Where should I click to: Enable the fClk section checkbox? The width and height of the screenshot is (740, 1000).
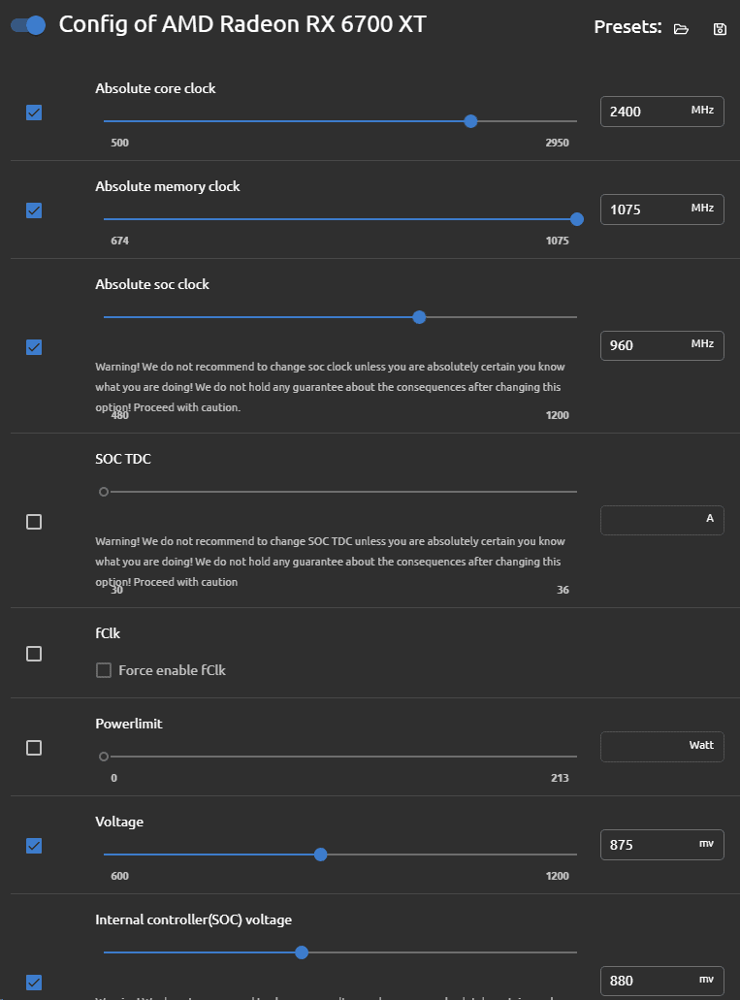click(x=34, y=654)
